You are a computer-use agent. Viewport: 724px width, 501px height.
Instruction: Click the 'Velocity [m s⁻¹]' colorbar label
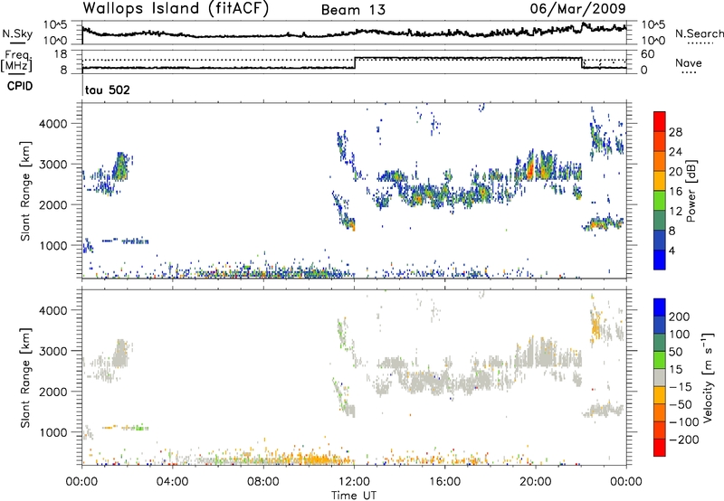708,378
